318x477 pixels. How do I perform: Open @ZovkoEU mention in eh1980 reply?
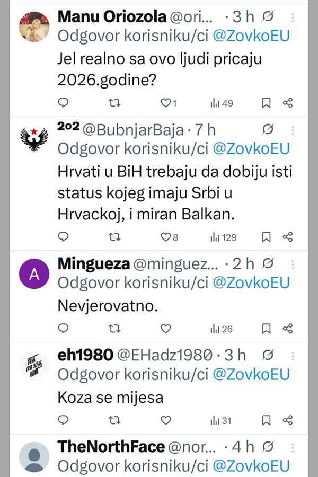pos(251,374)
